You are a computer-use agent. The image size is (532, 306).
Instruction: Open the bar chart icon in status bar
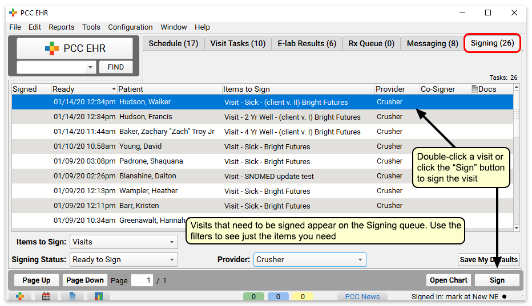(98, 296)
